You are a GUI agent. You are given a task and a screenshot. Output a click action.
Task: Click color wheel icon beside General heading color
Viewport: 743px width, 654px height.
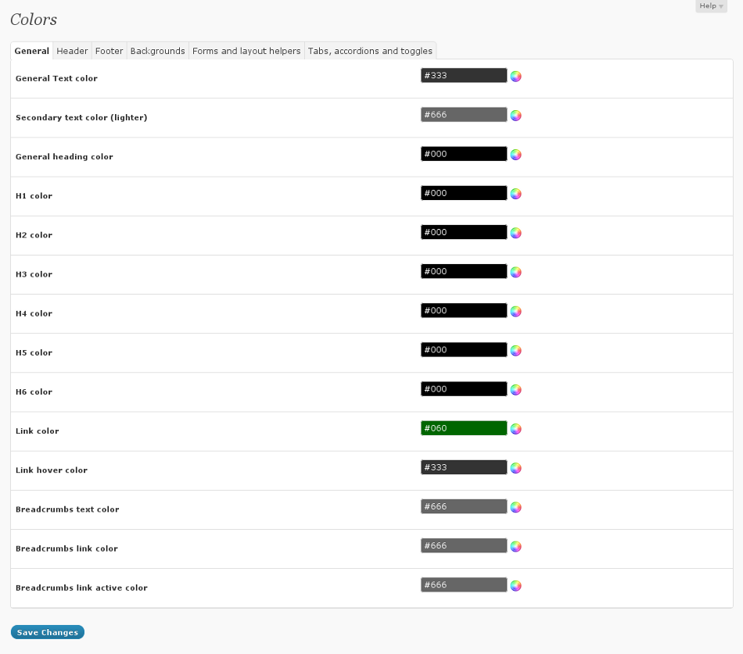click(x=515, y=155)
